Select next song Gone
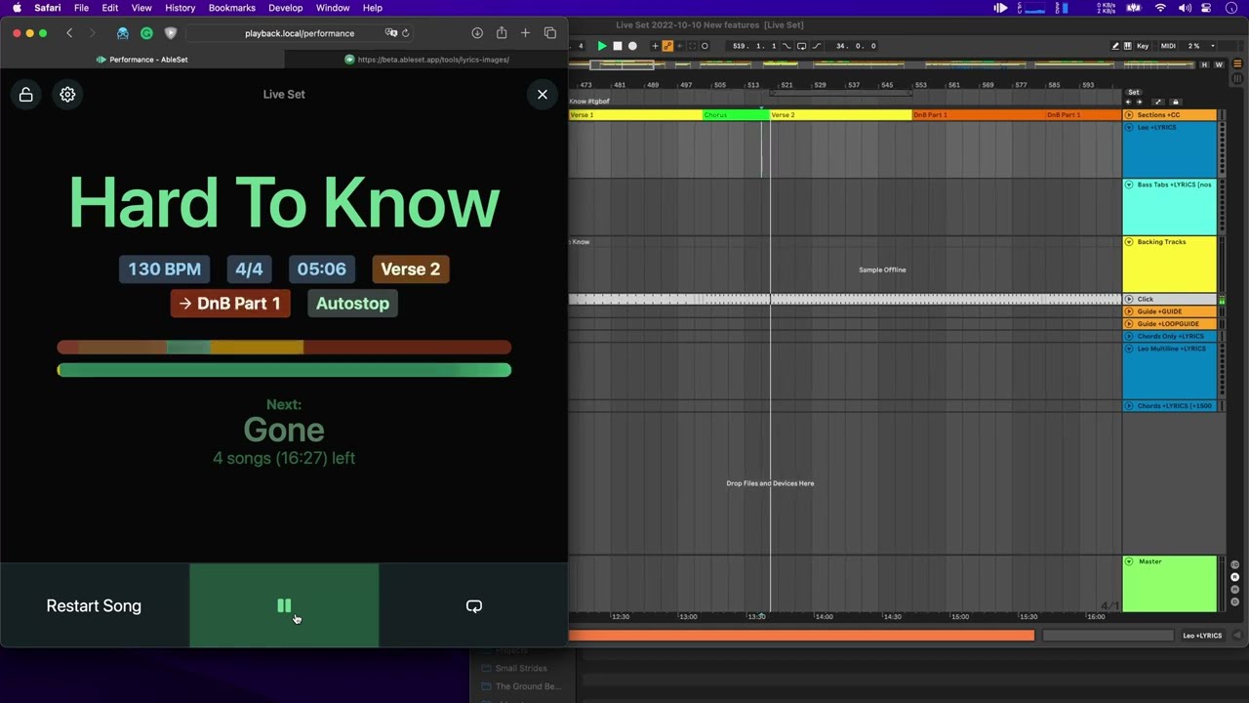The height and width of the screenshot is (703, 1249). (x=284, y=430)
